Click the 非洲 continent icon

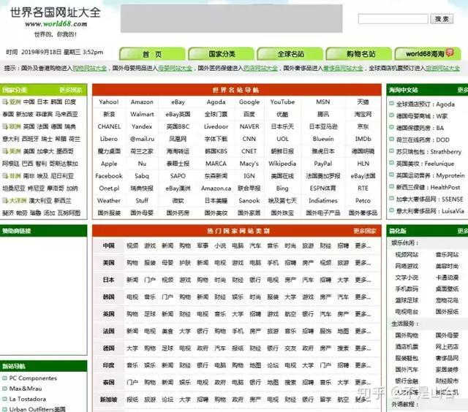pyautogui.click(x=5, y=176)
